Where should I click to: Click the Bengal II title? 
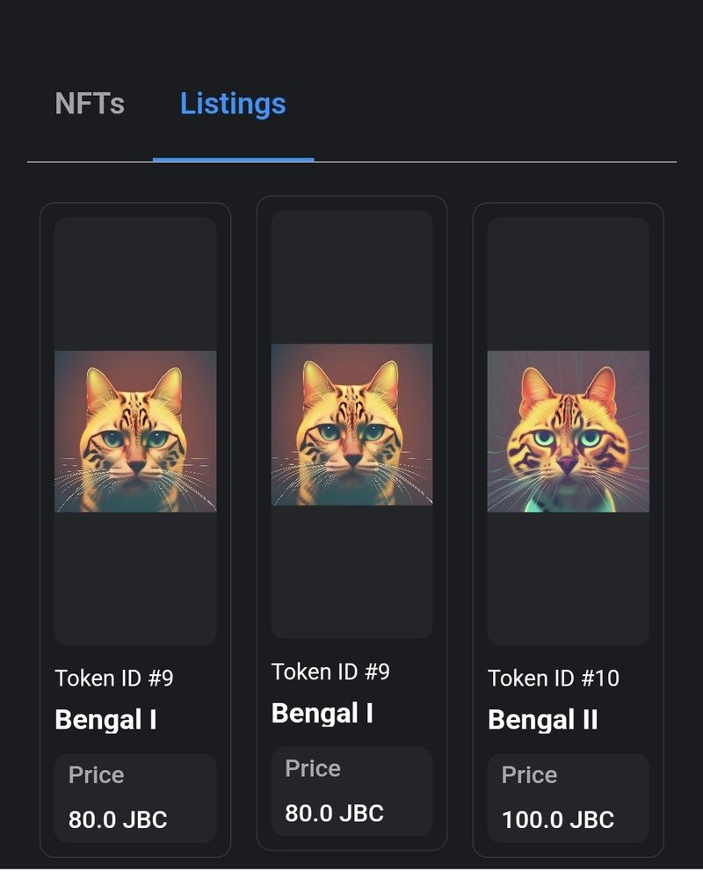(x=545, y=720)
